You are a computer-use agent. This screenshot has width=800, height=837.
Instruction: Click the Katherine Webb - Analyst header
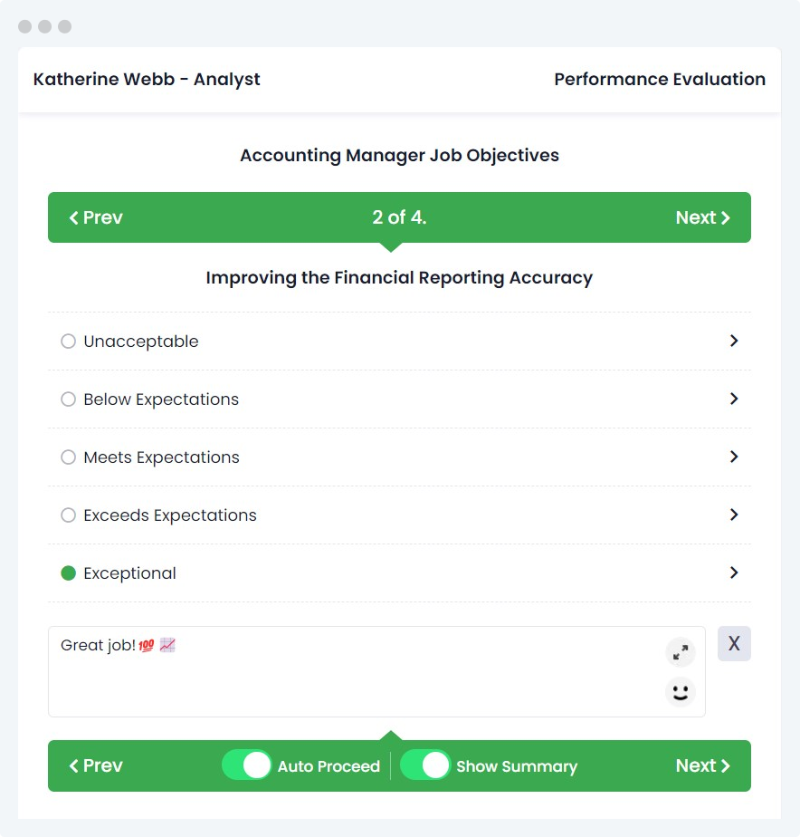click(146, 80)
